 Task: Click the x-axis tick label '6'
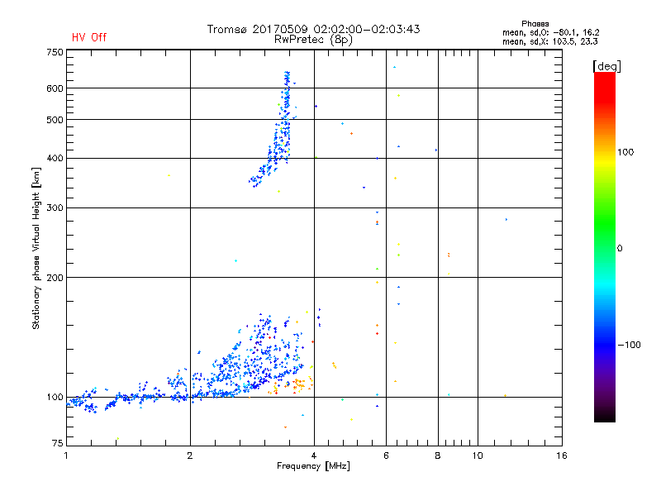pos(386,455)
